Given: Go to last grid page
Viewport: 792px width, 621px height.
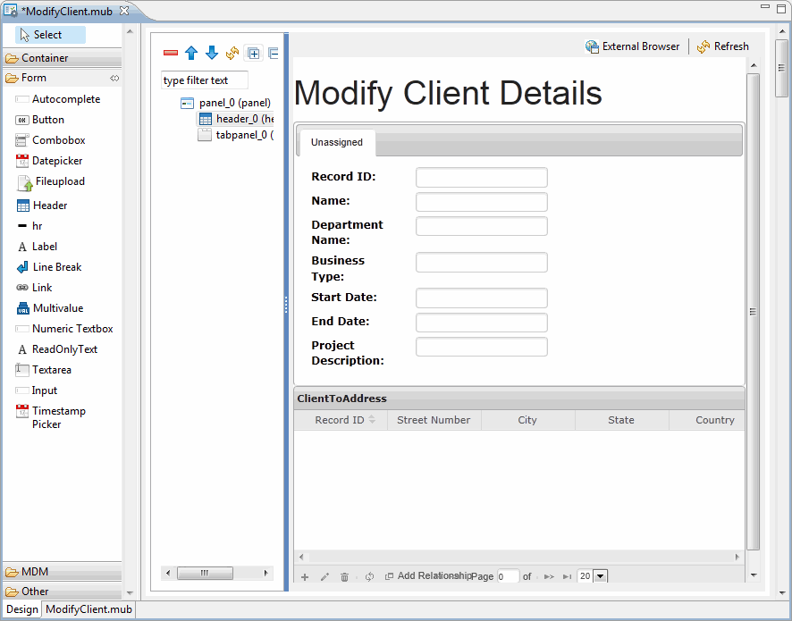Looking at the screenshot, I should (568, 576).
